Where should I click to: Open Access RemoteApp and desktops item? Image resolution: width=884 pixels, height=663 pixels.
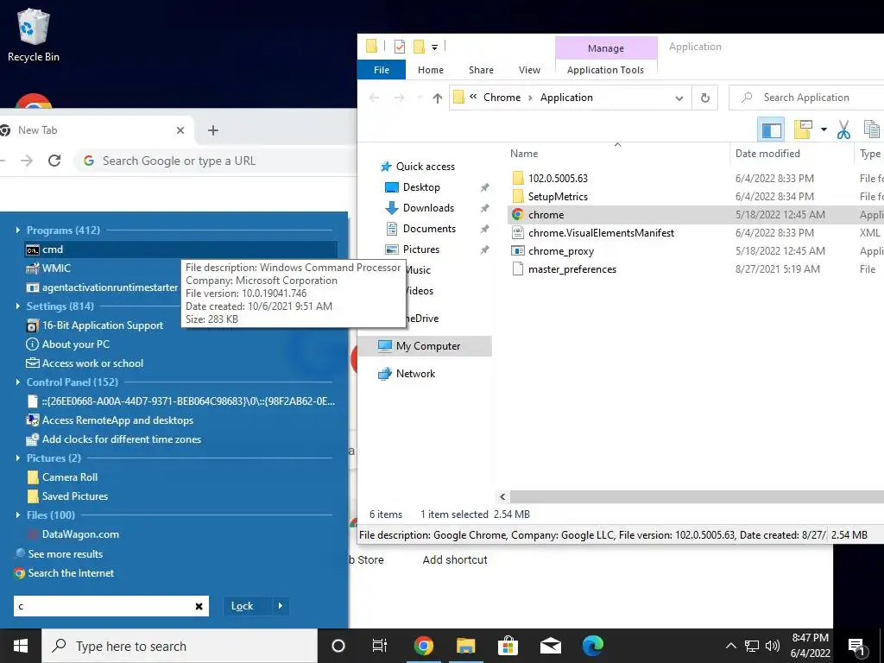click(x=110, y=420)
